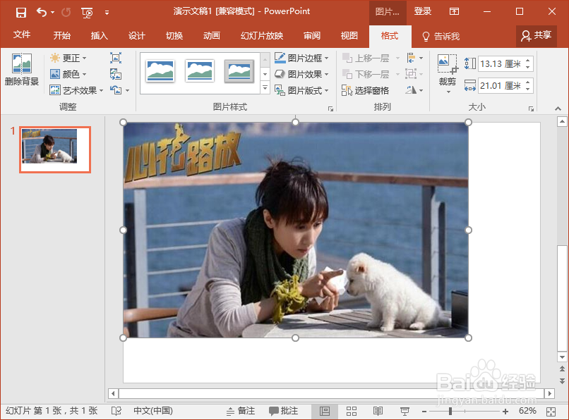
Task: Switch to Normal view icon
Action: coord(325,411)
